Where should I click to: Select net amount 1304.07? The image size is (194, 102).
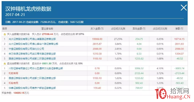179,54
